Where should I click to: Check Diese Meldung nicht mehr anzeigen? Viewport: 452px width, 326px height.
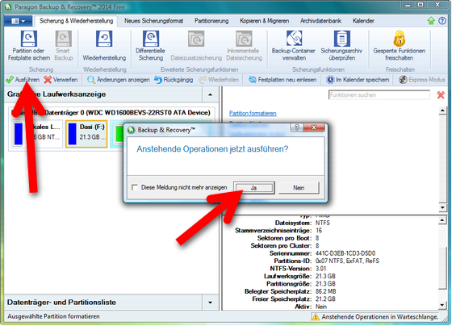pos(135,187)
